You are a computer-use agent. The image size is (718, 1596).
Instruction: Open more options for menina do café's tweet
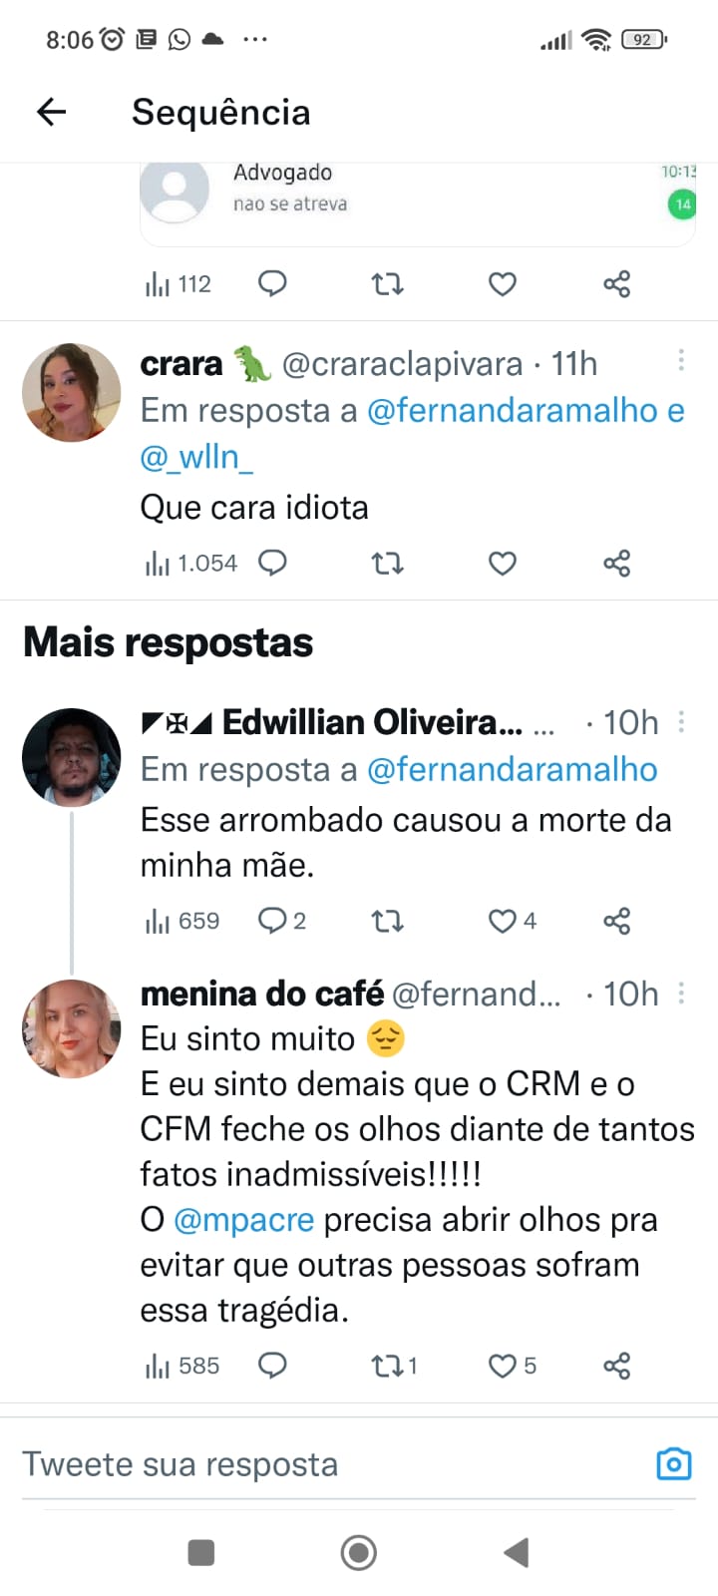click(681, 993)
